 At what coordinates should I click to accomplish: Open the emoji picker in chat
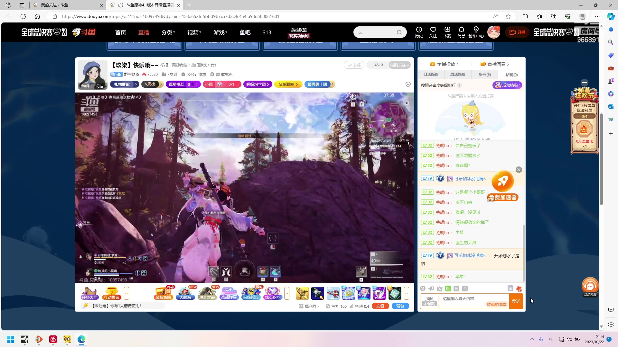[423, 289]
